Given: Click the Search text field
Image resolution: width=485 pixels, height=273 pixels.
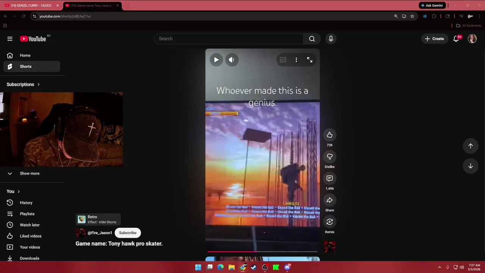Looking at the screenshot, I should coord(229,39).
